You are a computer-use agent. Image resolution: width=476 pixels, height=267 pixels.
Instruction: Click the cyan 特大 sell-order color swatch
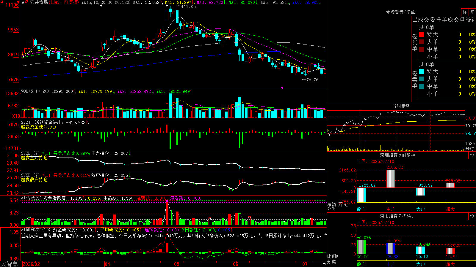click(x=421, y=71)
